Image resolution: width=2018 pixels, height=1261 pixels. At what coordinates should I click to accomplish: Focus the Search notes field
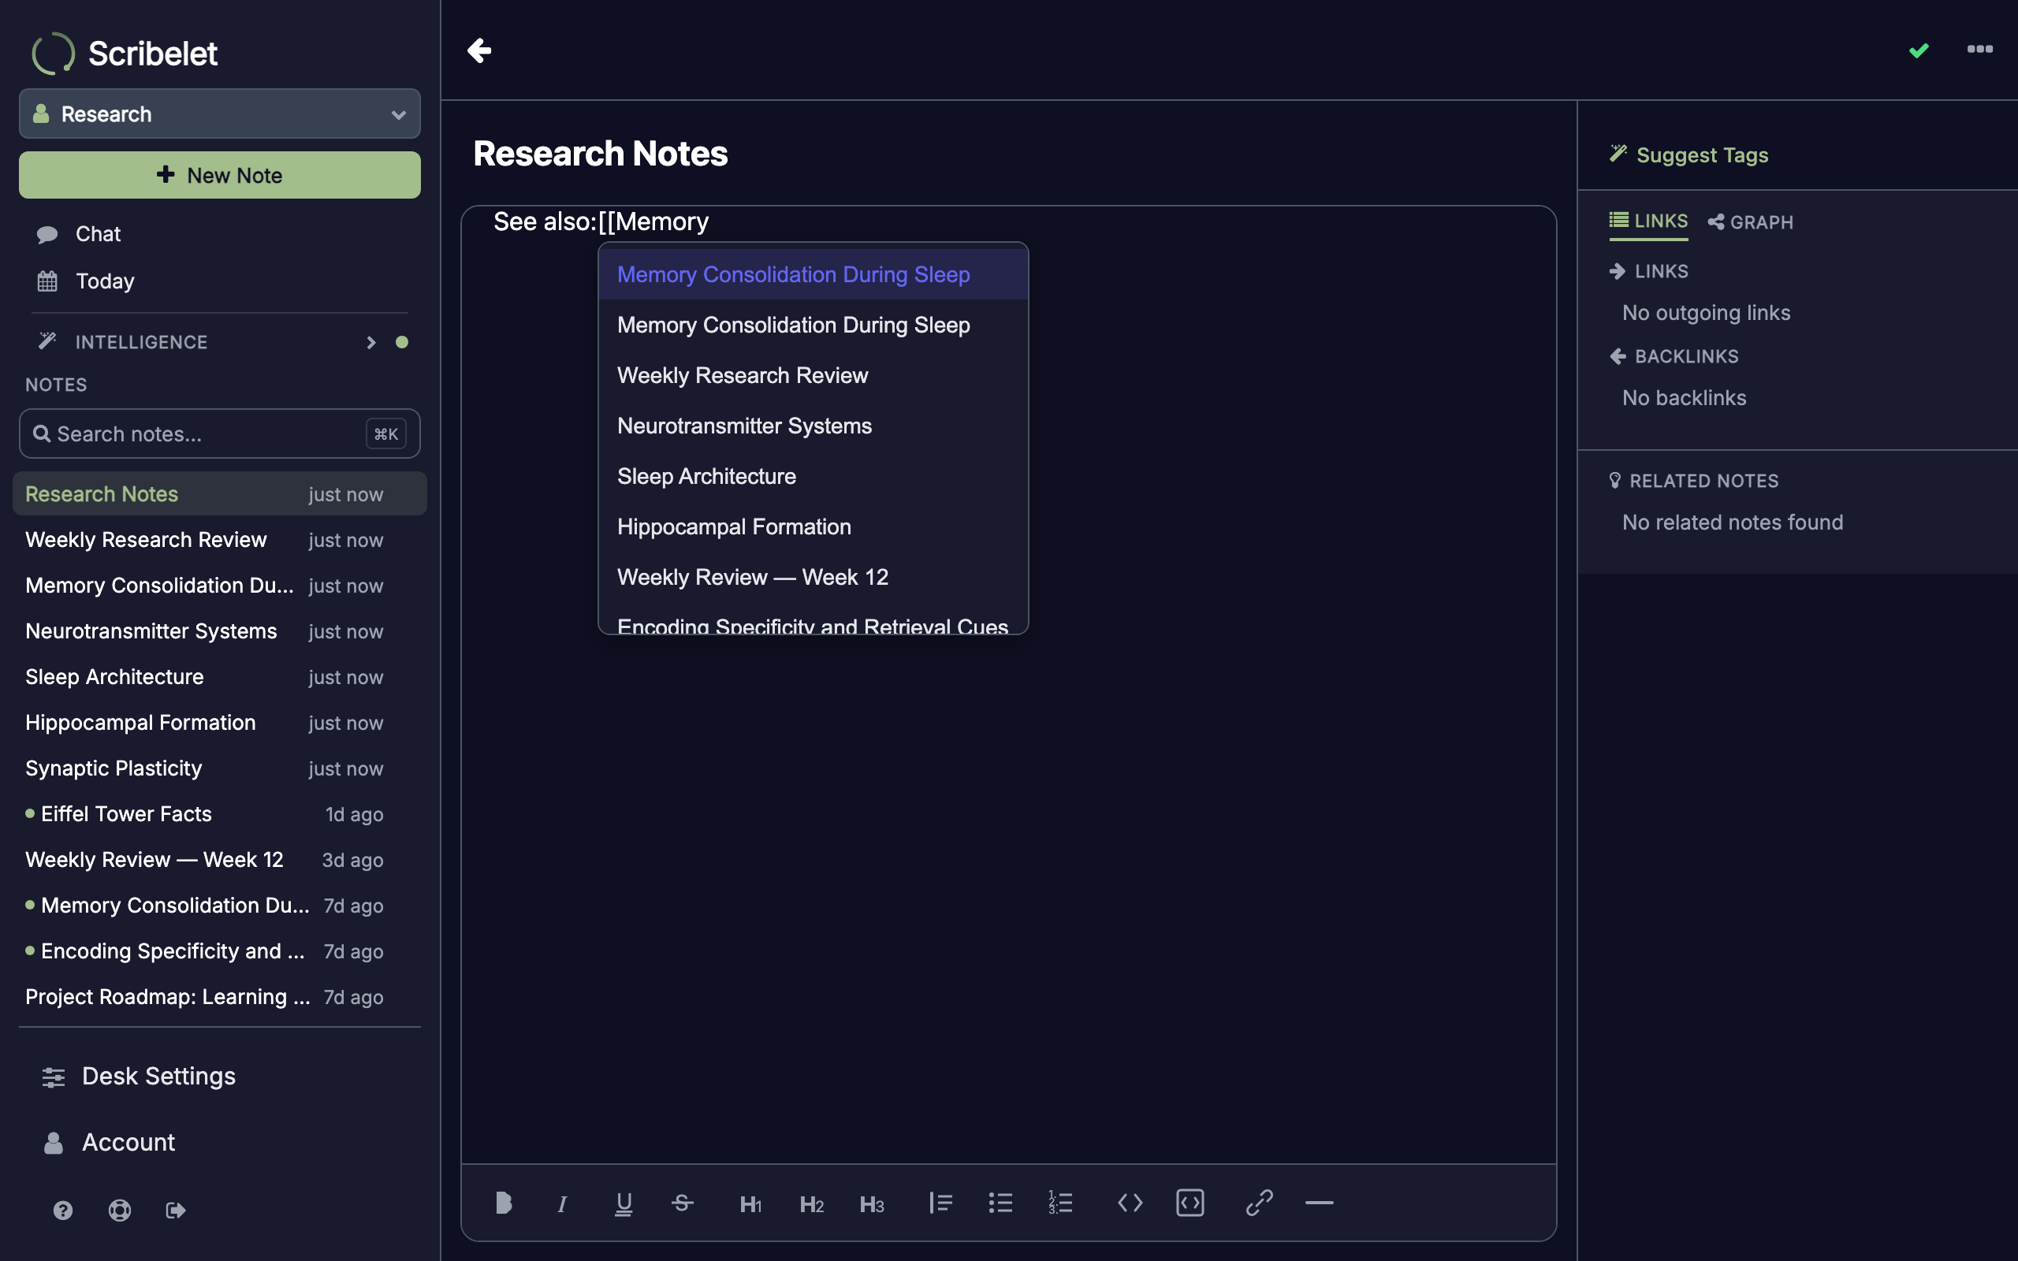click(219, 433)
